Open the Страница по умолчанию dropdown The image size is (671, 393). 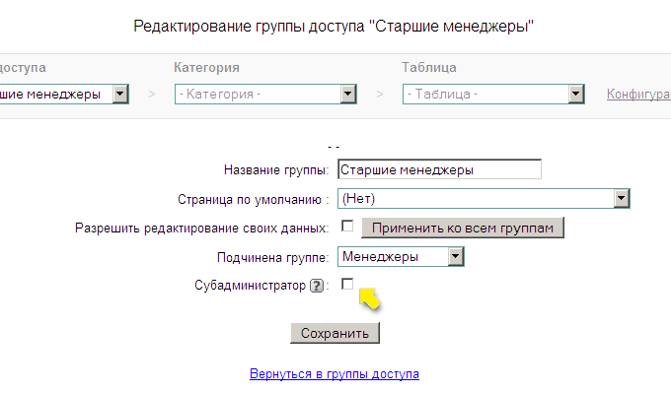(484, 199)
